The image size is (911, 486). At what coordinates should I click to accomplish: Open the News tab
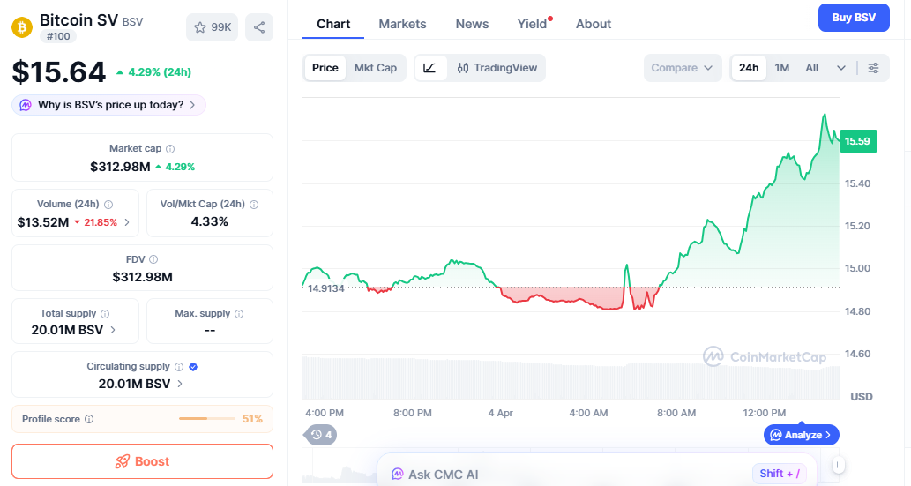coord(472,25)
